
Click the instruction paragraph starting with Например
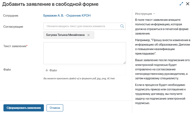tap(163, 47)
